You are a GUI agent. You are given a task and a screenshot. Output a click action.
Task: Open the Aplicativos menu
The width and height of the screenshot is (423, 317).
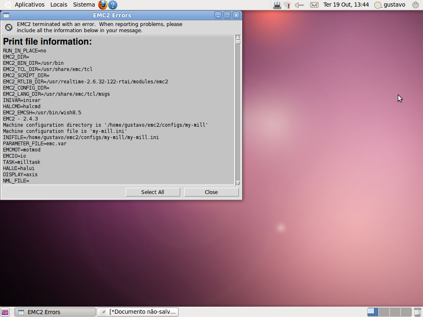[x=30, y=5]
